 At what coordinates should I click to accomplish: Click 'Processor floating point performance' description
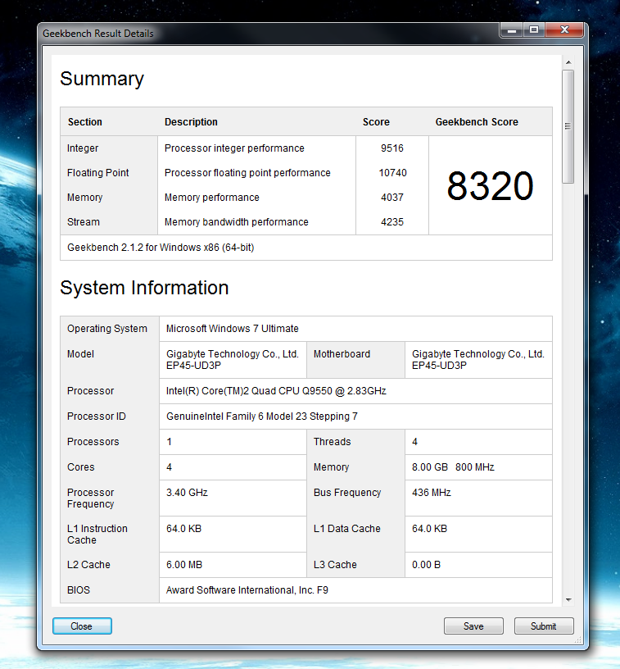click(247, 173)
